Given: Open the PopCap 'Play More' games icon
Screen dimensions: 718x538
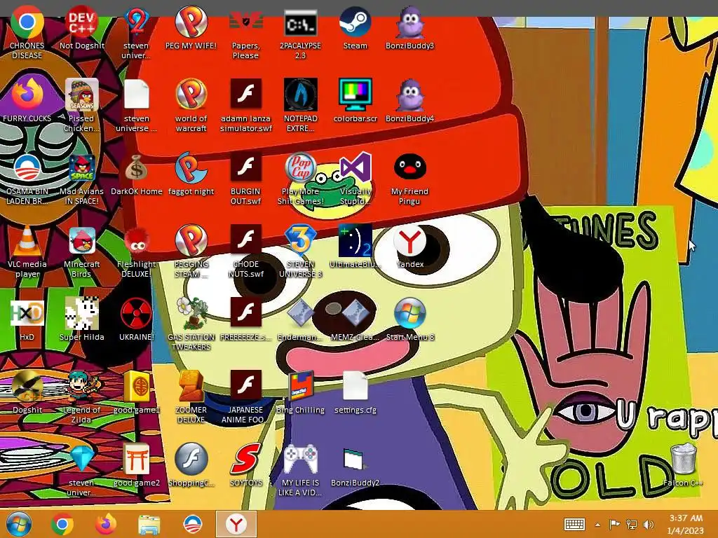Looking at the screenshot, I should pos(300,168).
